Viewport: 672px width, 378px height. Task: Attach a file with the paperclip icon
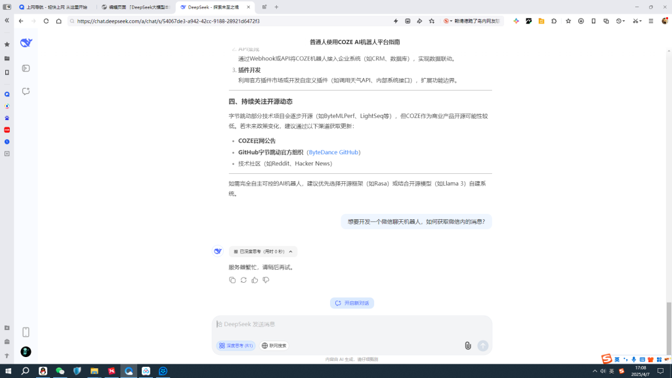point(468,345)
